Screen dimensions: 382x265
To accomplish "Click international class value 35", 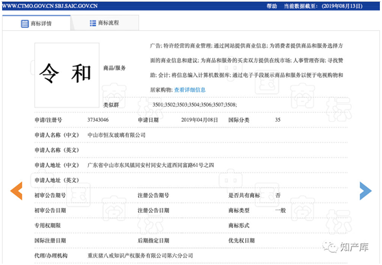I will coord(278,120).
